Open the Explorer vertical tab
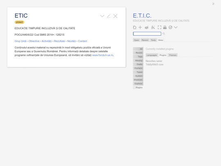Image resolution: width=221 pixels, height=166 pixels. pos(138,84)
